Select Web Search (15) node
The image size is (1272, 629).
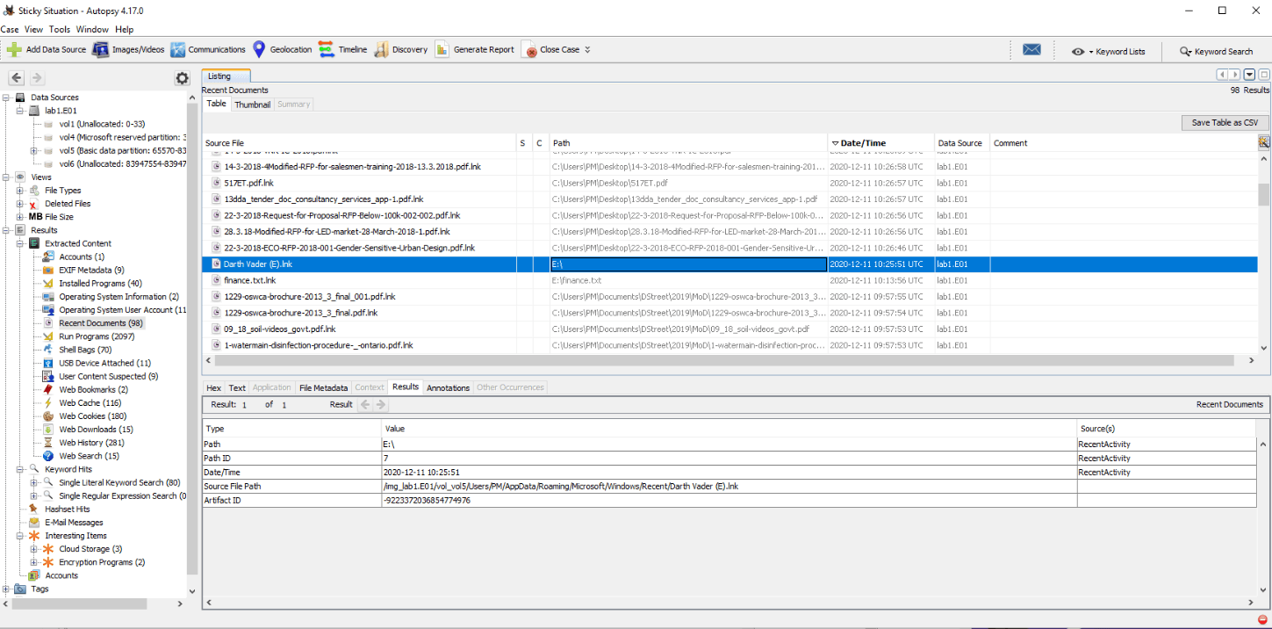pos(89,456)
